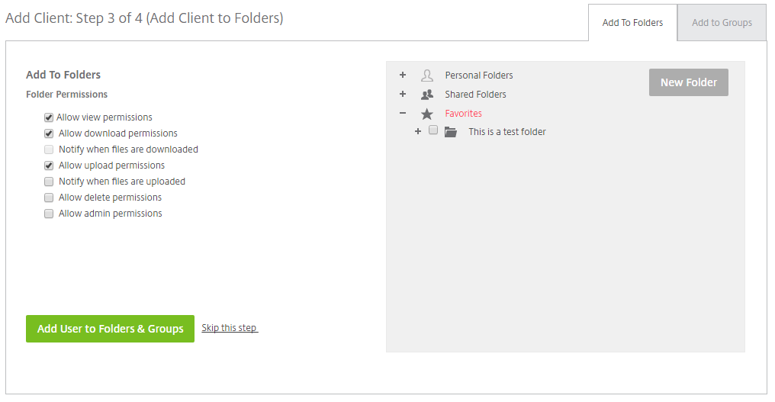
Task: Collapse the Favorites tree node
Action: click(403, 113)
